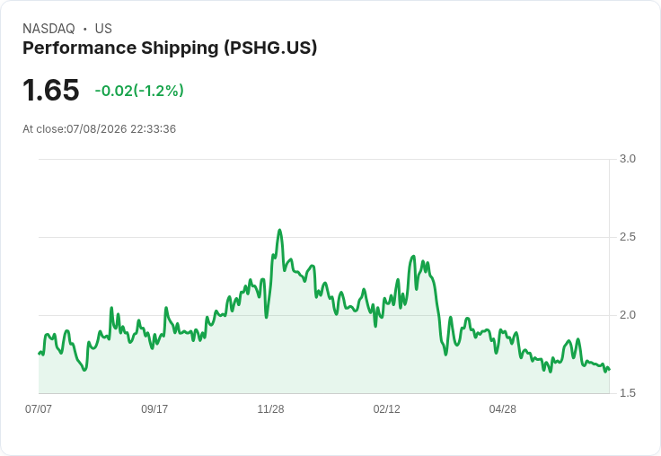Click the 07/07 date label
This screenshot has height=456, width=661.
click(x=39, y=408)
